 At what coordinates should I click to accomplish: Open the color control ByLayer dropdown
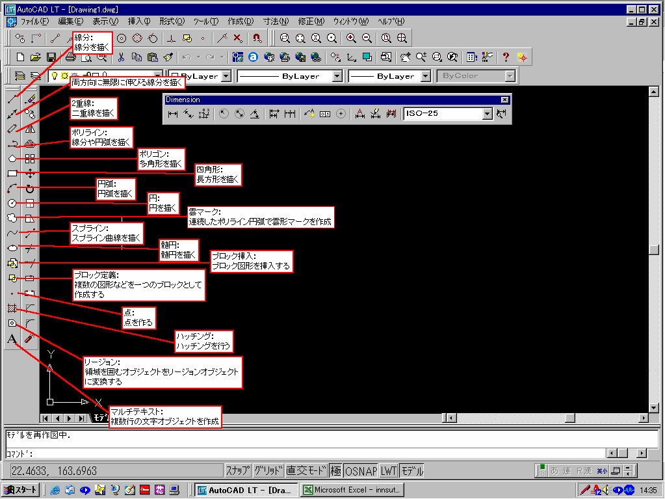click(226, 76)
